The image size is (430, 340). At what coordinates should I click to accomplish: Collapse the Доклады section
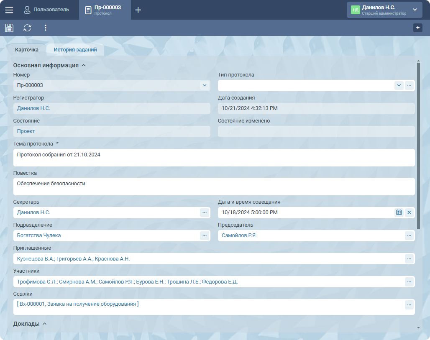coord(45,324)
